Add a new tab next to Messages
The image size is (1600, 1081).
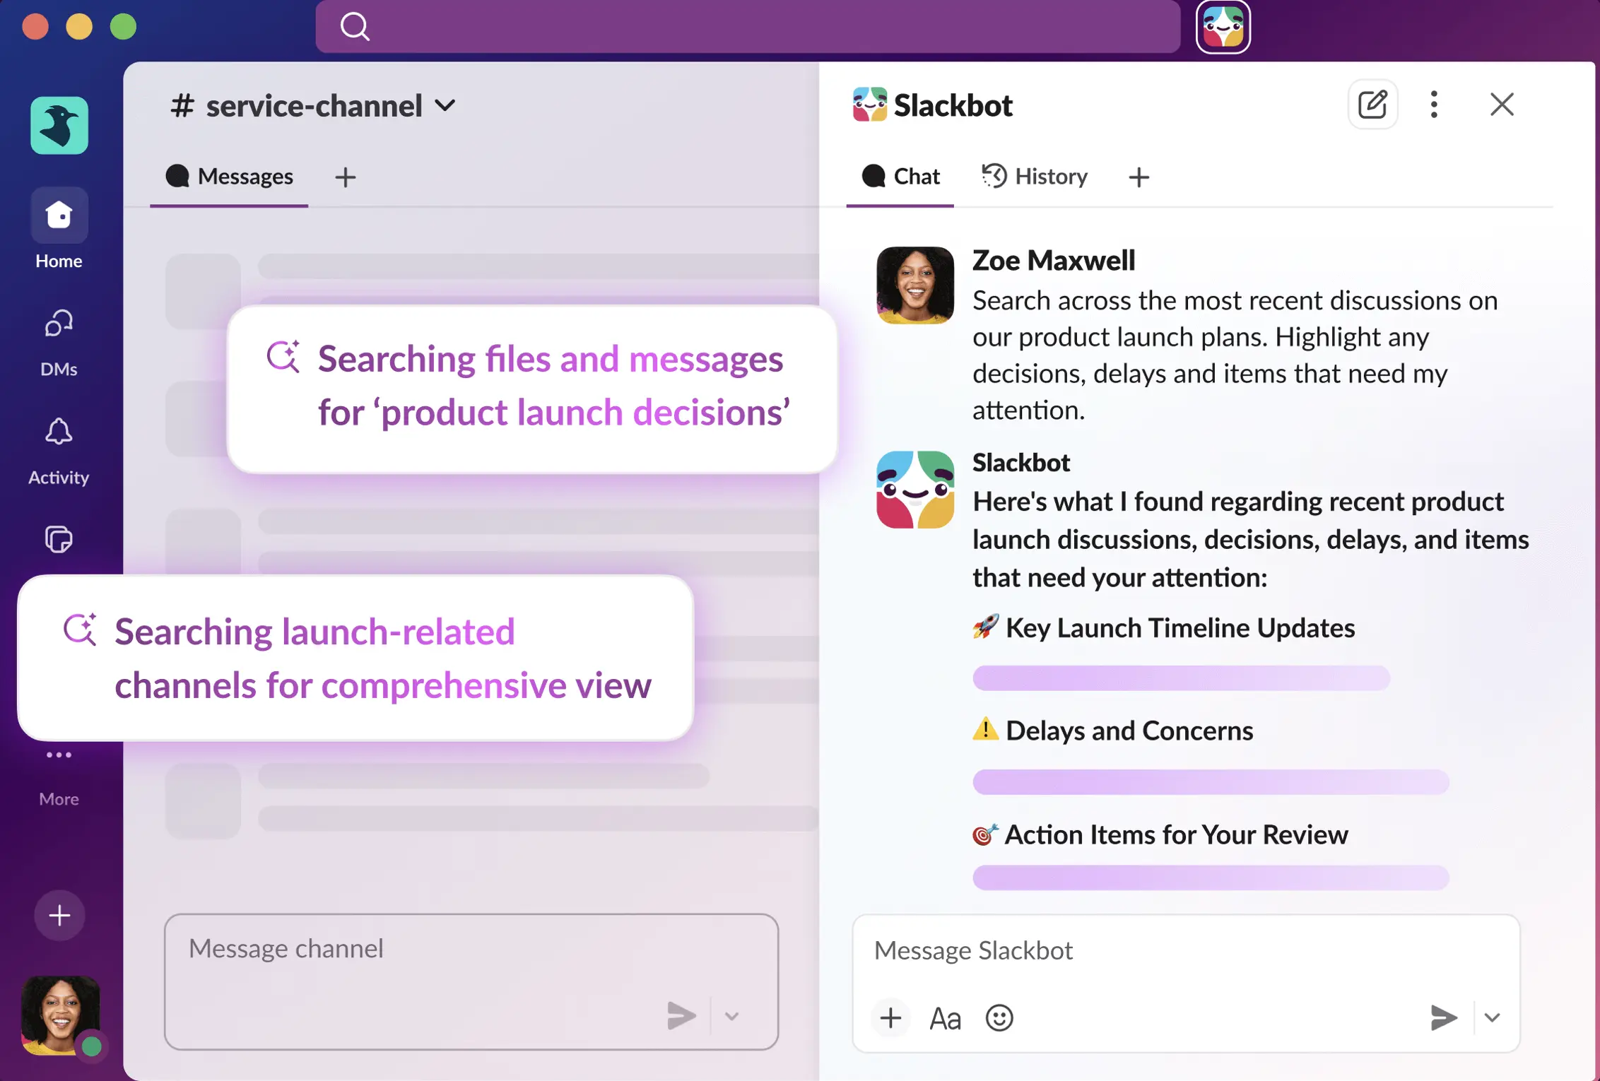345,177
